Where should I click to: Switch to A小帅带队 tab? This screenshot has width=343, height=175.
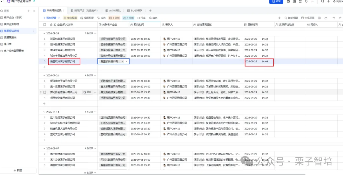[113, 10]
